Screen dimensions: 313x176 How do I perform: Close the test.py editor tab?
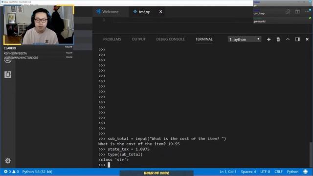161,12
